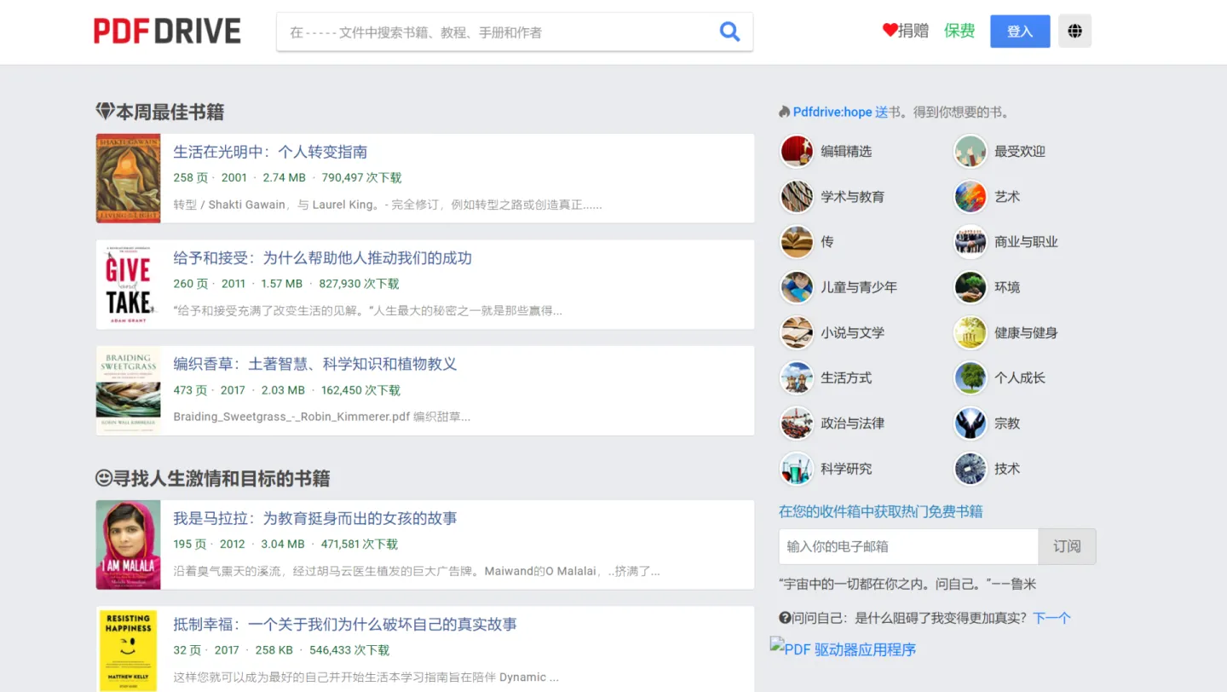The width and height of the screenshot is (1227, 692).
Task: Select the 学术与教育 category icon
Action: pos(797,197)
